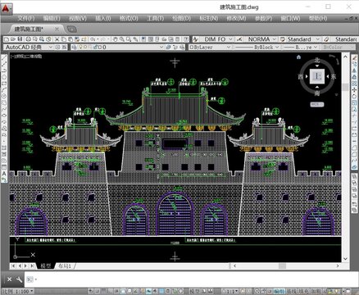Toggle layer 0 light bulb on/off

point(80,48)
